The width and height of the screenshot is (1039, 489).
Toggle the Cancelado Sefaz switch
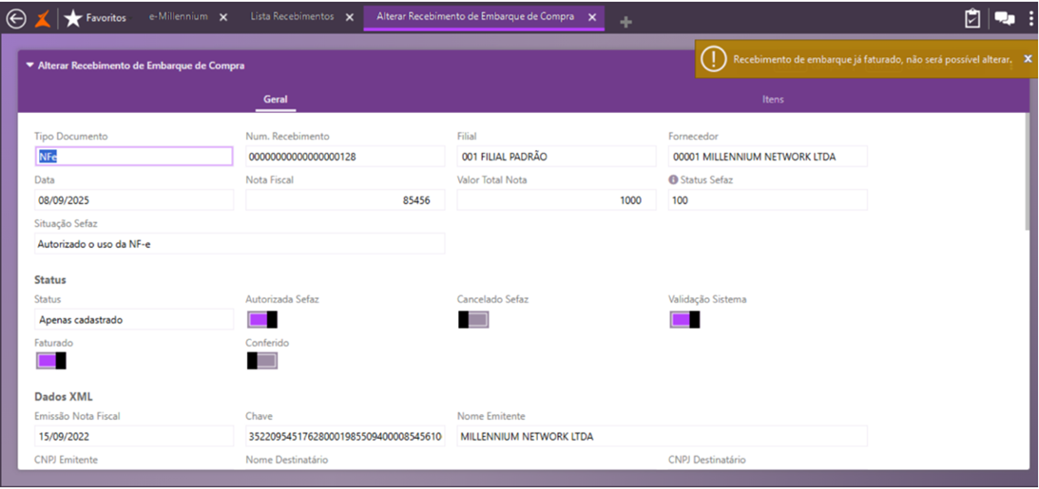click(x=472, y=320)
